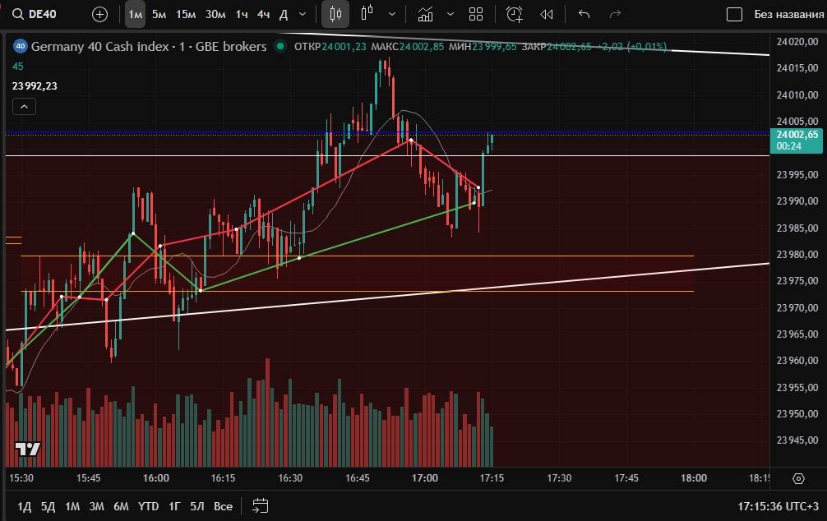Viewport: 827px width, 521px height.
Task: Collapse the indicator legend with the arrow
Action: [x=24, y=106]
